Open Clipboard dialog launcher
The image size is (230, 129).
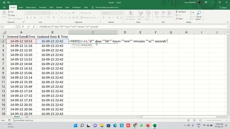pos(23,22)
